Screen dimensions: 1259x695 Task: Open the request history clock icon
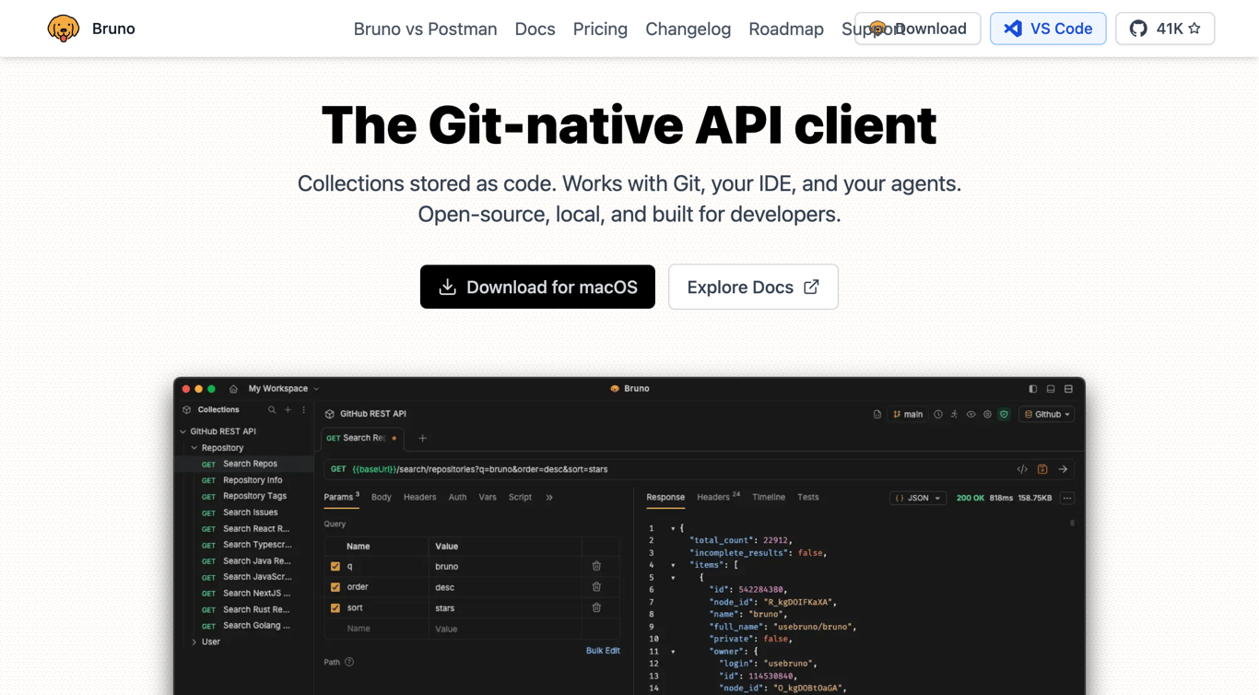point(938,414)
